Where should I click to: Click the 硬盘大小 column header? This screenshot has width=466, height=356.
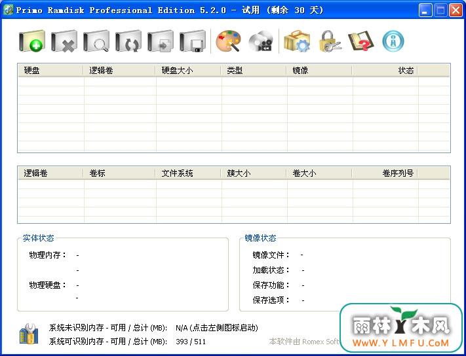click(x=188, y=71)
